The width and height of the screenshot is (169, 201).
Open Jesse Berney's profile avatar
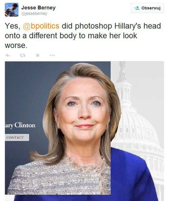point(12,10)
